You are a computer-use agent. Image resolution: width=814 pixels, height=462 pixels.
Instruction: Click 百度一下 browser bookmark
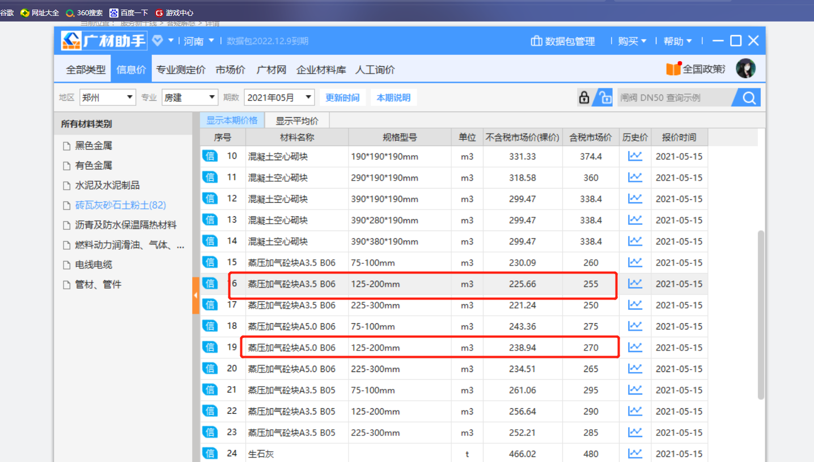(129, 12)
